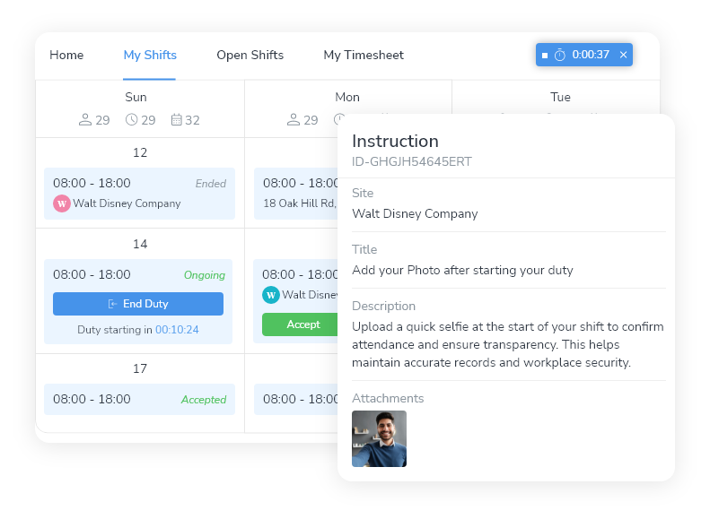The image size is (710, 519).
Task: Dismiss the timer badge with the X
Action: (x=624, y=56)
